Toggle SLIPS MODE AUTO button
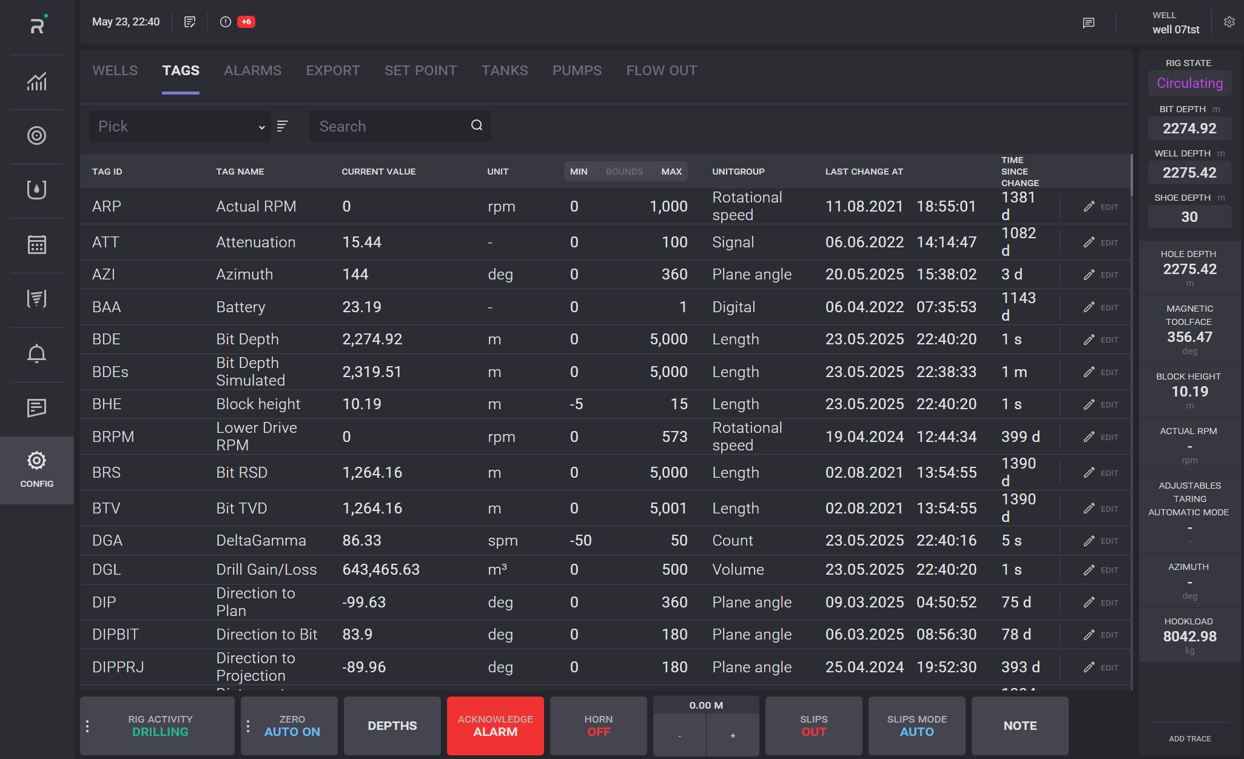1244x759 pixels. pyautogui.click(x=916, y=726)
